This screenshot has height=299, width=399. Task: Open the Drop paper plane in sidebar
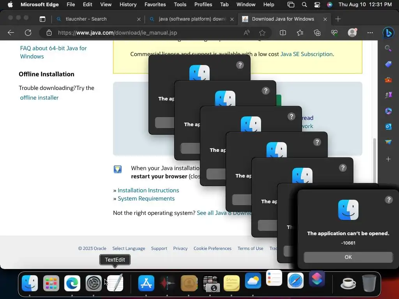pyautogui.click(x=388, y=142)
